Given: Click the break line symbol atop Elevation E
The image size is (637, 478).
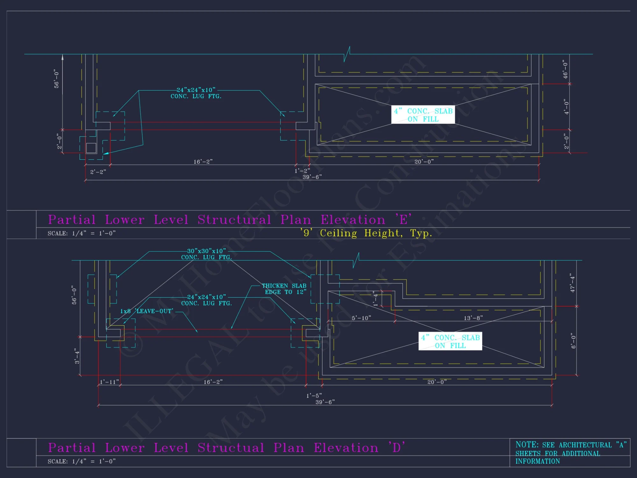Looking at the screenshot, I should [347, 54].
